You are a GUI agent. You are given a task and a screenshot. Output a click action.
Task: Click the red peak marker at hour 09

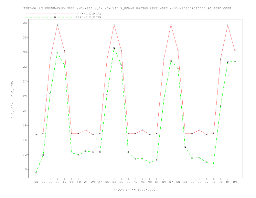pos(57,25)
